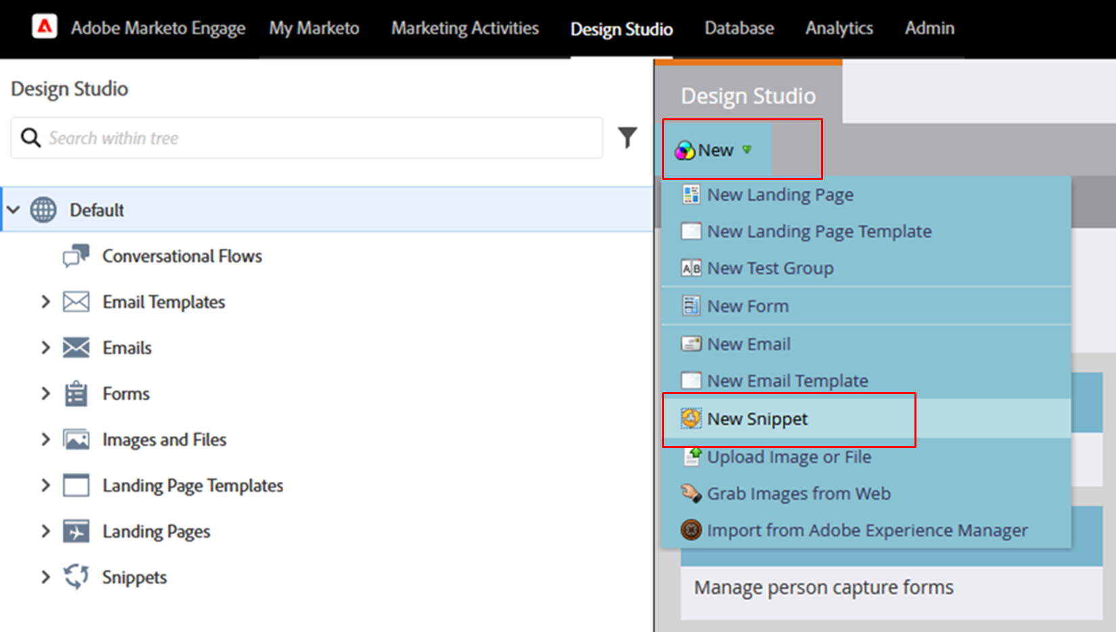Image resolution: width=1116 pixels, height=632 pixels.
Task: Go to Marketing Activities
Action: pos(465,28)
